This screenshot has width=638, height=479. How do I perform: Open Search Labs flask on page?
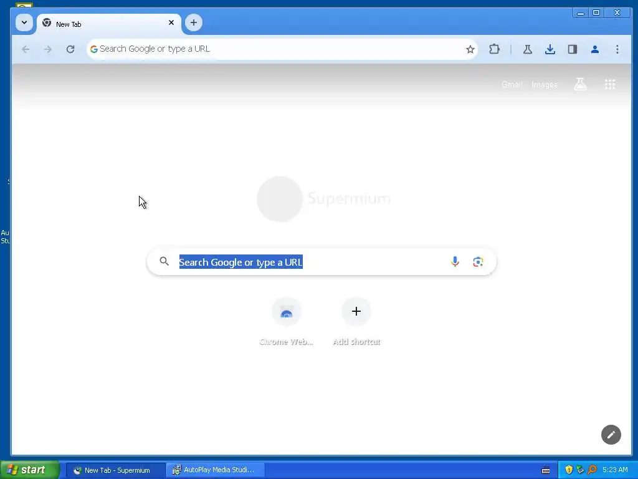pyautogui.click(x=580, y=84)
